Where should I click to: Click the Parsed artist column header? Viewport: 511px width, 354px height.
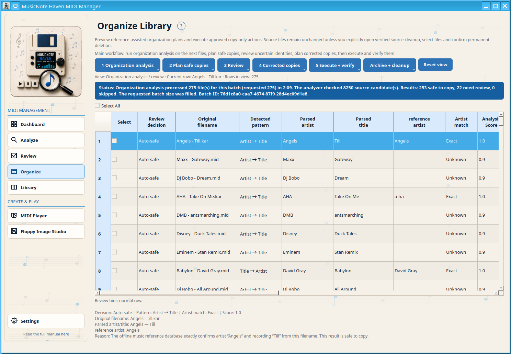(308, 122)
